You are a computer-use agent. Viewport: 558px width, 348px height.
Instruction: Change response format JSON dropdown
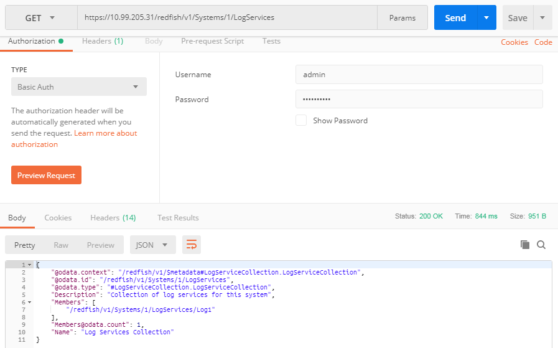(x=153, y=245)
